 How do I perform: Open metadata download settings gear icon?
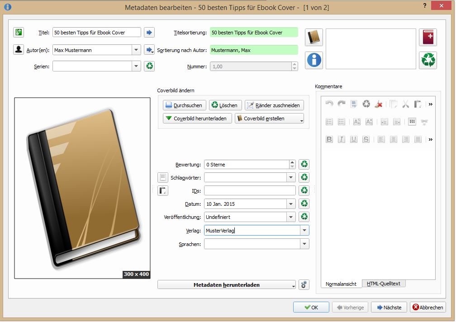pos(304,285)
